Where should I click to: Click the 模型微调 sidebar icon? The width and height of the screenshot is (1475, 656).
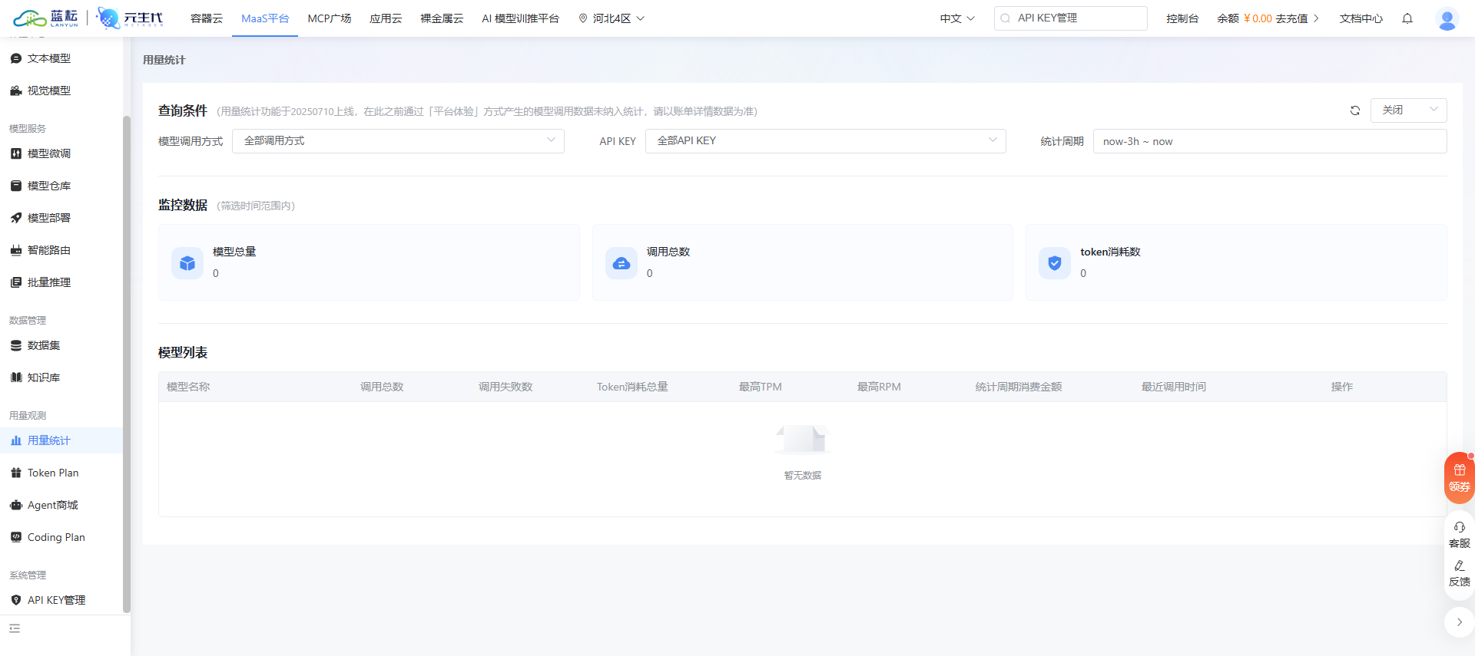click(16, 153)
